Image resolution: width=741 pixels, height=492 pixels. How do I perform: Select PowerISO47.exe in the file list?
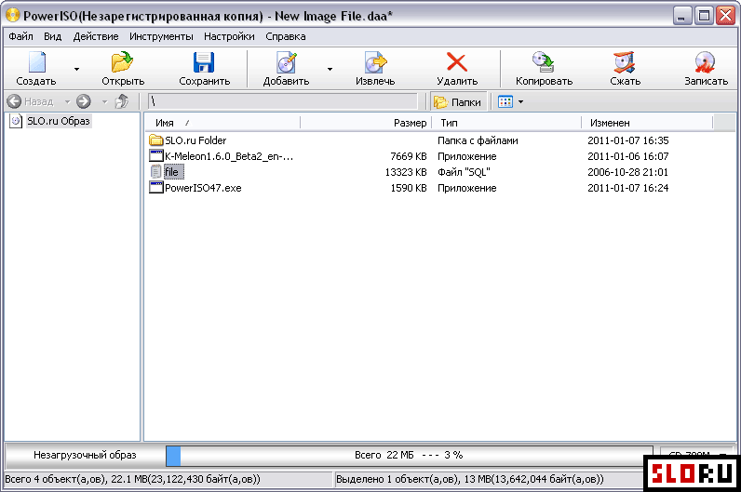coord(203,188)
